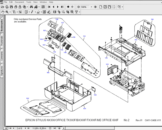The image size is (162, 130).
Task: Click the E-mail document icon in the toolbar
Action: [x=20, y=7]
